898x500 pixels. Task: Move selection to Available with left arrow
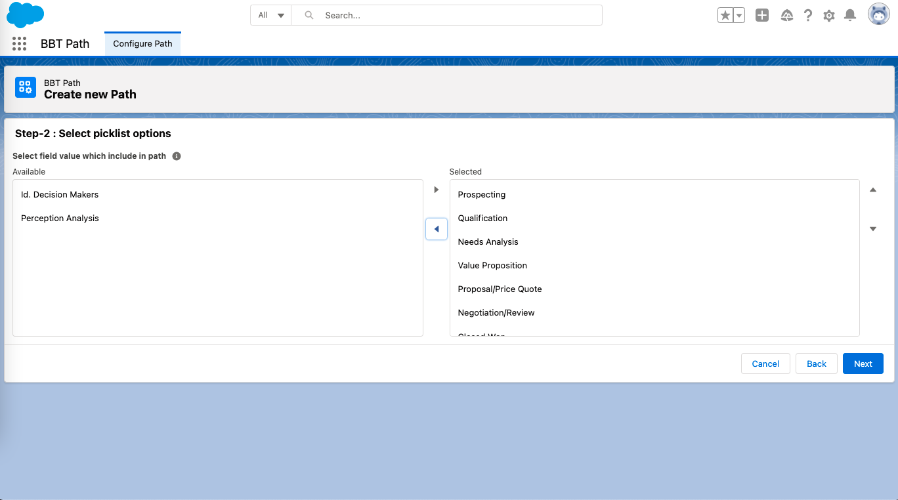click(x=437, y=229)
